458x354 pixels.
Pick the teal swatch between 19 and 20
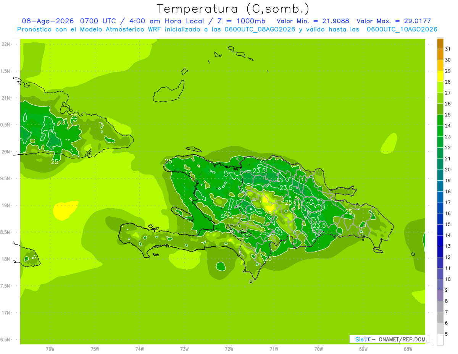tap(440, 175)
